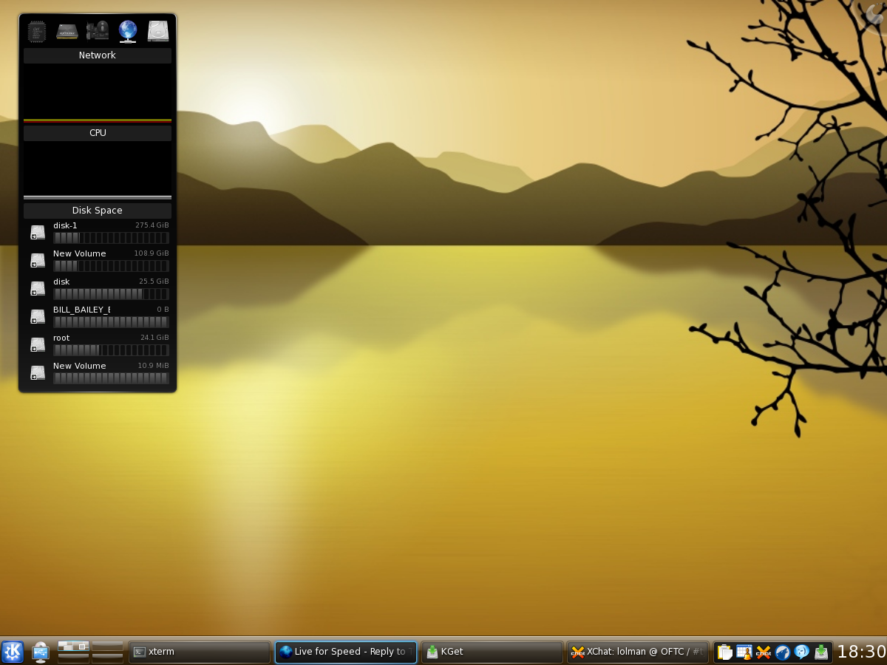Bring up the XChat lolman @ OFTC window
887x665 pixels.
(x=639, y=652)
